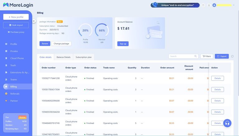The width and height of the screenshot is (239, 136).
Task: Collapse the sidebar with the arrow handle
Action: tap(34, 21)
